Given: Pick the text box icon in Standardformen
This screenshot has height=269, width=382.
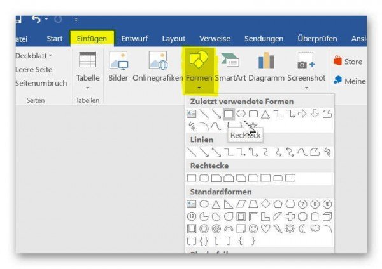Looking at the screenshot, I should (x=191, y=204).
